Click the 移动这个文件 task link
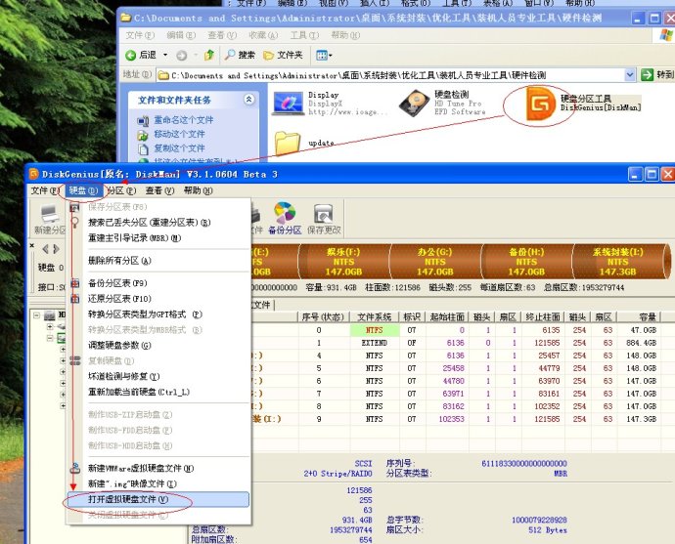Viewport: 675px width, 544px height. click(x=179, y=134)
